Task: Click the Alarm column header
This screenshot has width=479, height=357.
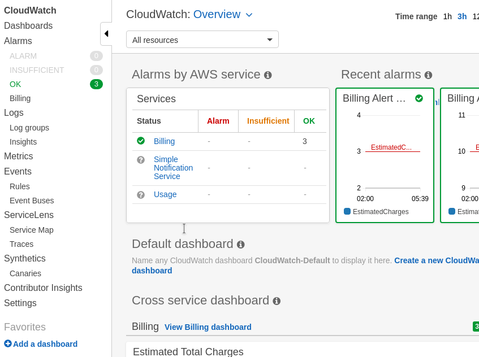Action: (218, 121)
